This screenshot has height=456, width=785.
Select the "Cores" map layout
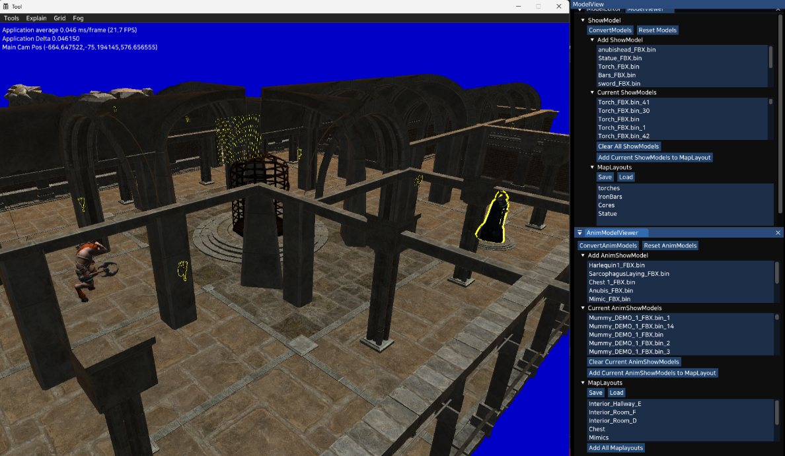685,205
